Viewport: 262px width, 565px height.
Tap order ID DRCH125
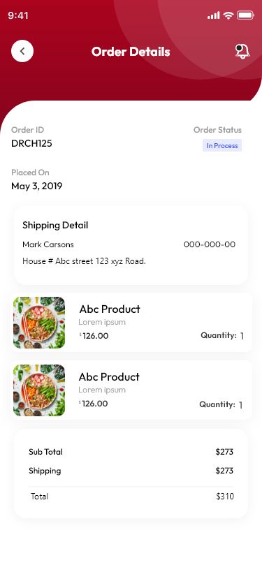coord(31,143)
